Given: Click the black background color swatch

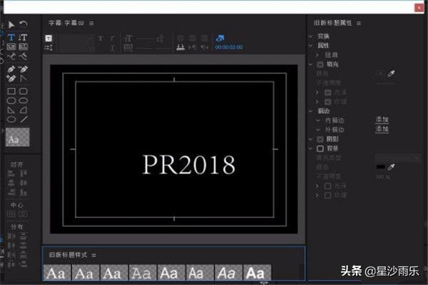Looking at the screenshot, I should [381, 167].
